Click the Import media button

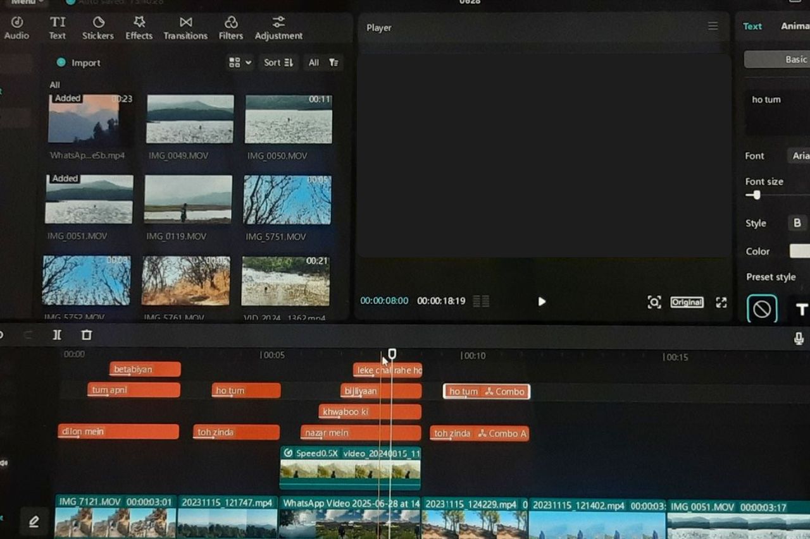click(x=78, y=63)
